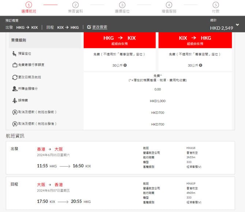The width and height of the screenshot is (245, 212).
Task: Click the baggage icon beside 免費寄艙行李額度
Action: click(15, 65)
